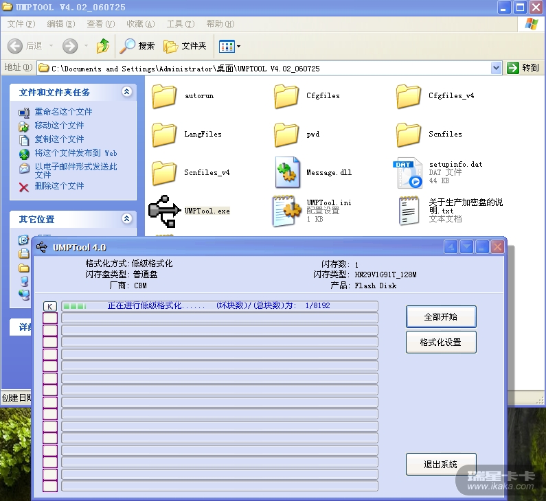The width and height of the screenshot is (546, 501).
Task: Open the 文件(F) menu
Action: (21, 24)
